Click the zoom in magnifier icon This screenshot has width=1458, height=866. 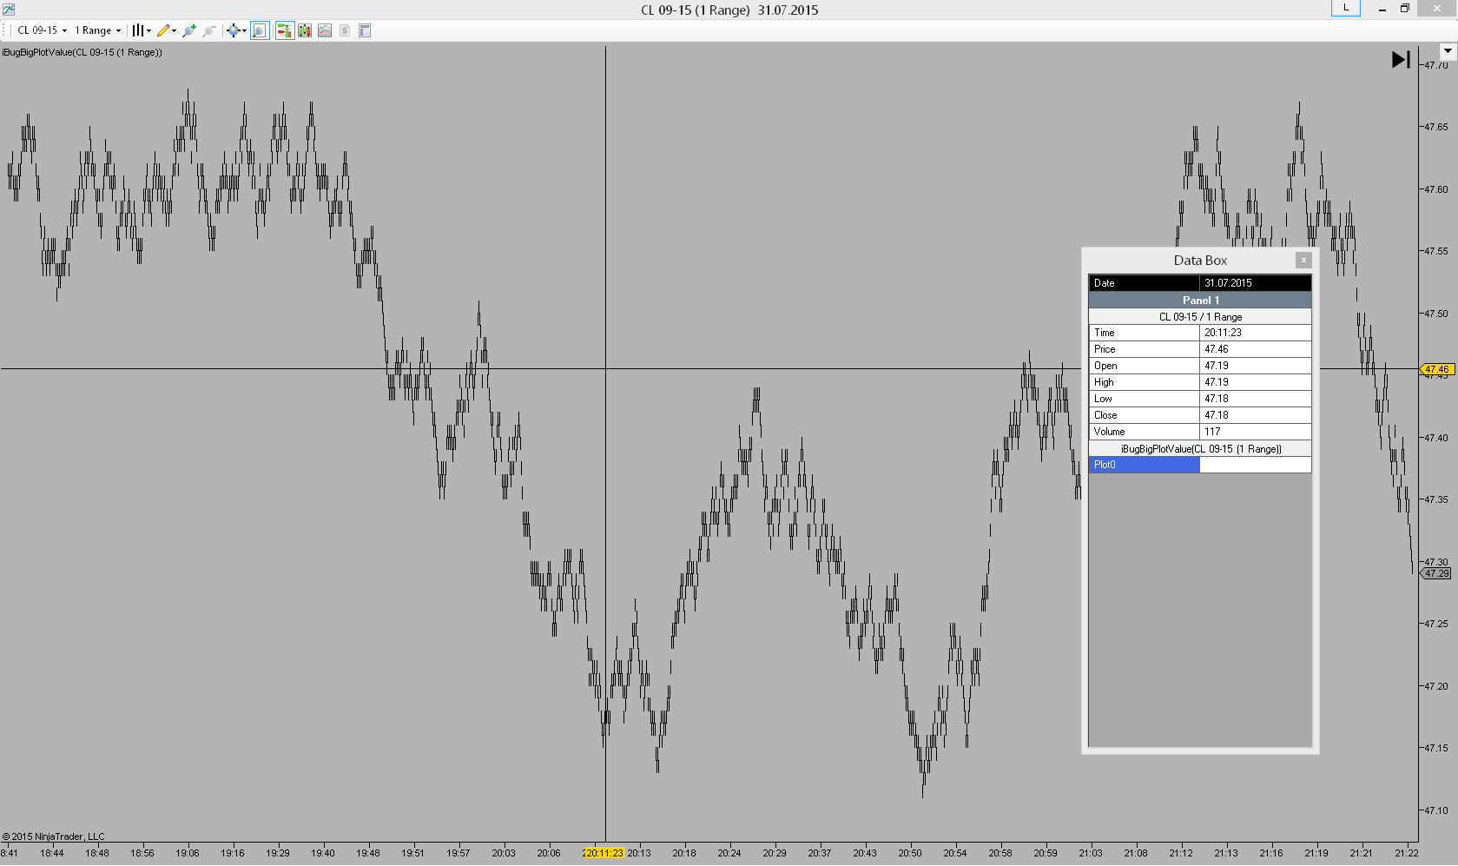pyautogui.click(x=189, y=30)
